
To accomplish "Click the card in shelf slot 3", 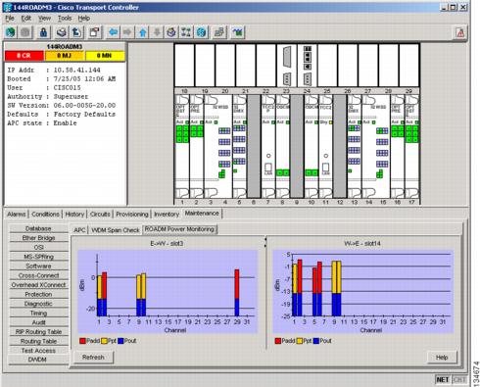I will 217,146.
